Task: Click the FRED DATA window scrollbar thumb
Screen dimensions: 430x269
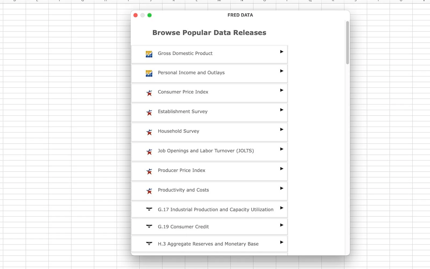Action: (347, 43)
